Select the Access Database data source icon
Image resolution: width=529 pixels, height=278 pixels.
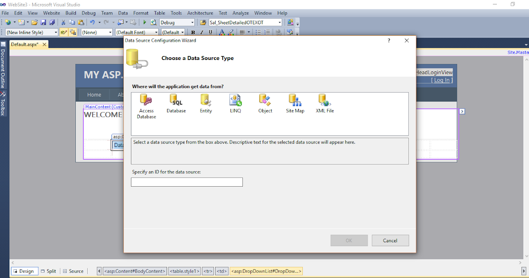point(146,102)
